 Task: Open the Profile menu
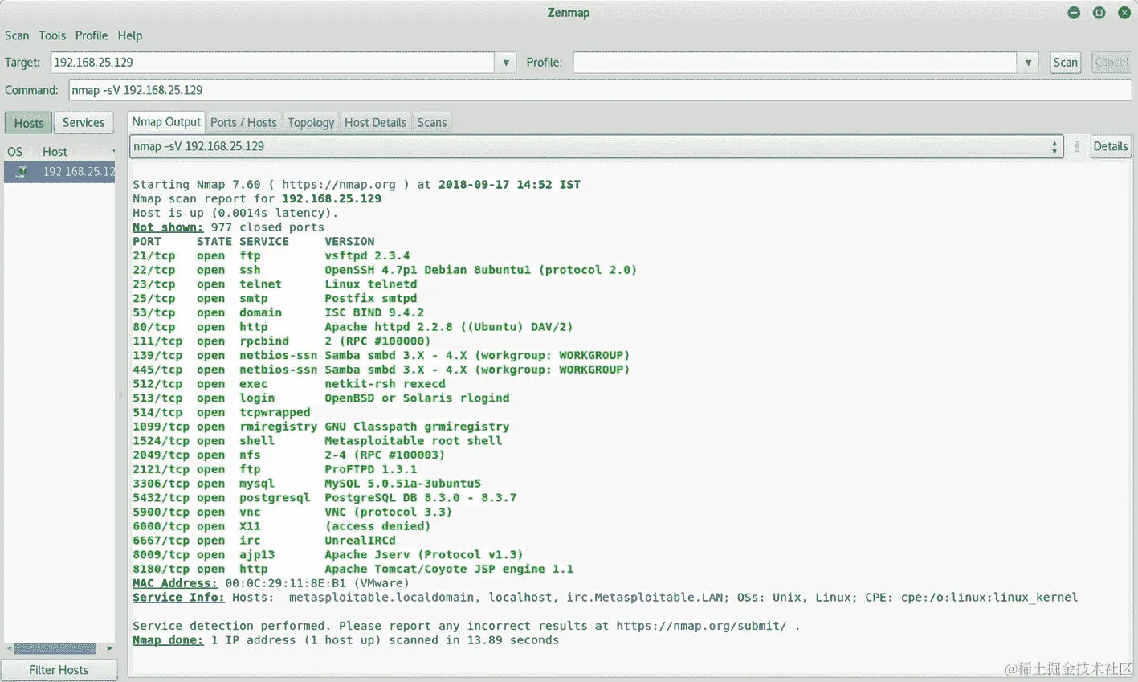[x=92, y=35]
